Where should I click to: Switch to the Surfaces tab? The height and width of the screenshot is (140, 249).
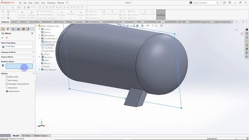tap(23, 22)
